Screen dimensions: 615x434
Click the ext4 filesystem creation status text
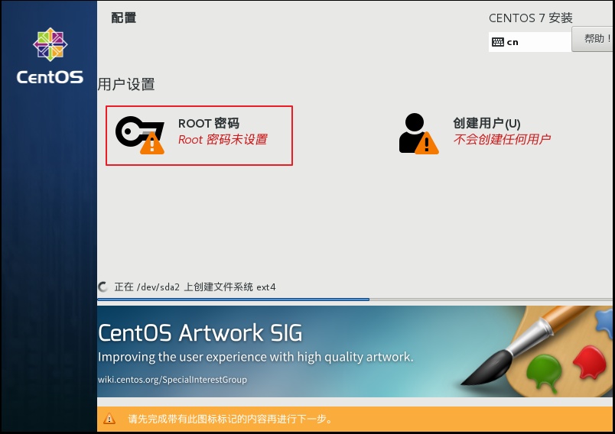coord(195,287)
